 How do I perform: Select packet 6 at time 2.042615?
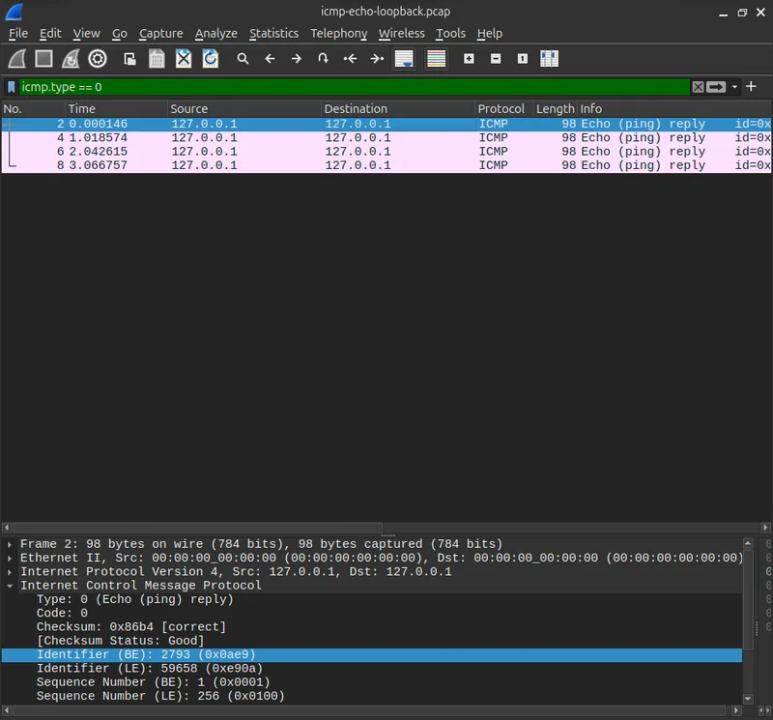pyautogui.click(x=386, y=152)
